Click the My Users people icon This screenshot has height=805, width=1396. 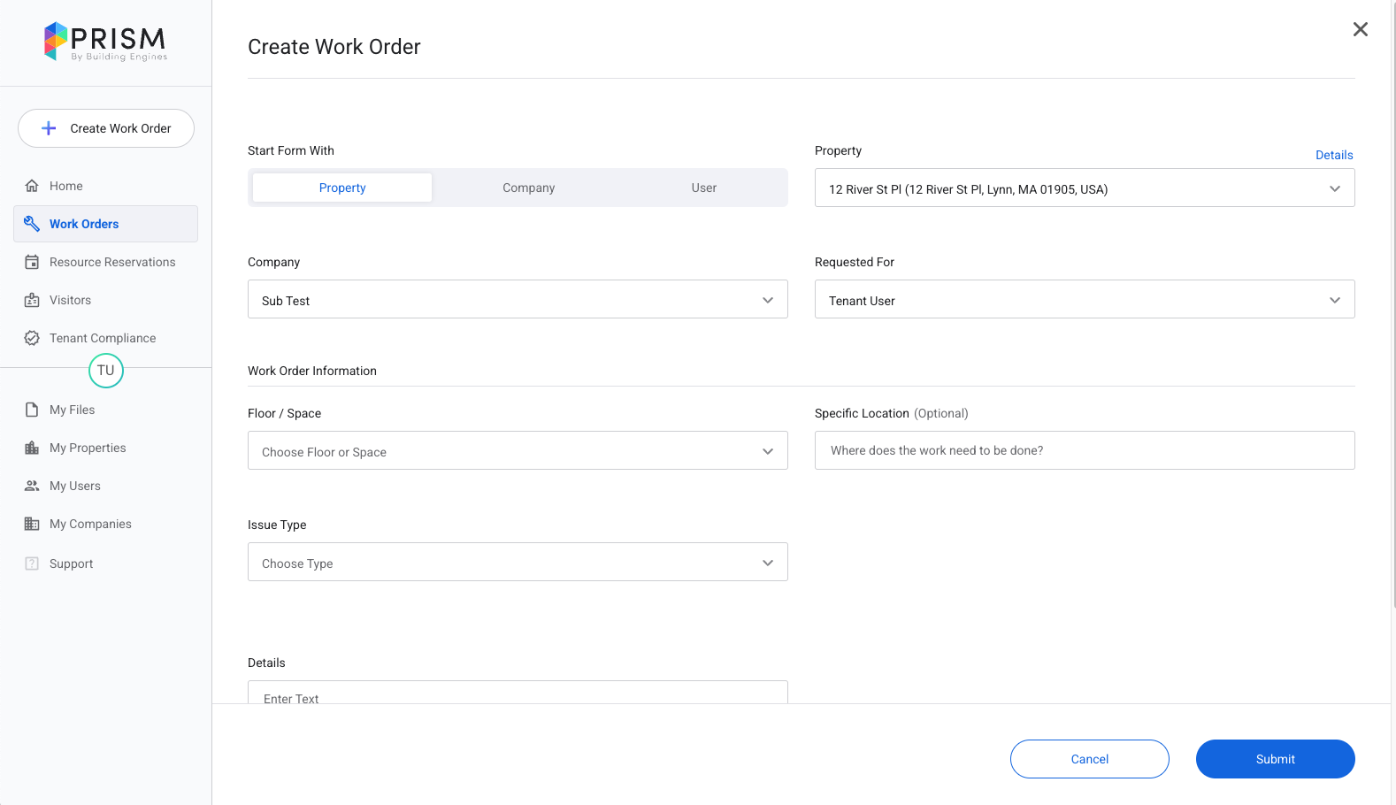[x=32, y=486]
